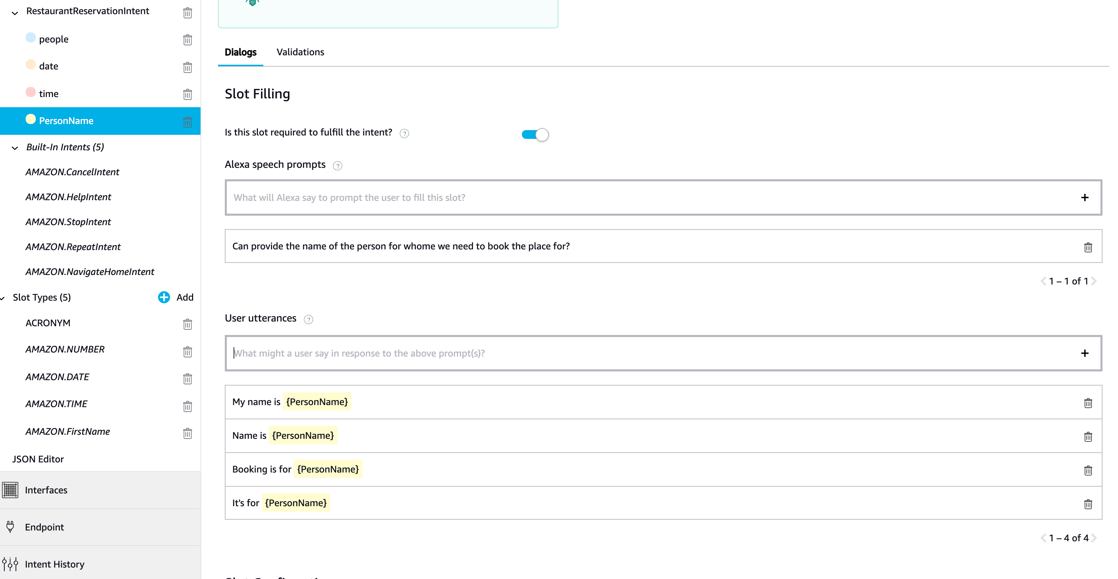Delete the AMAZON.NUMBER slot type
The image size is (1118, 579).
point(187,352)
